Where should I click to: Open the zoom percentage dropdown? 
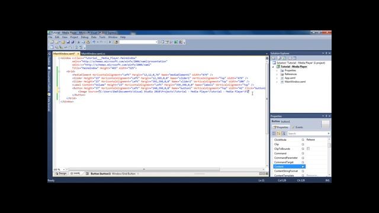coord(64,170)
